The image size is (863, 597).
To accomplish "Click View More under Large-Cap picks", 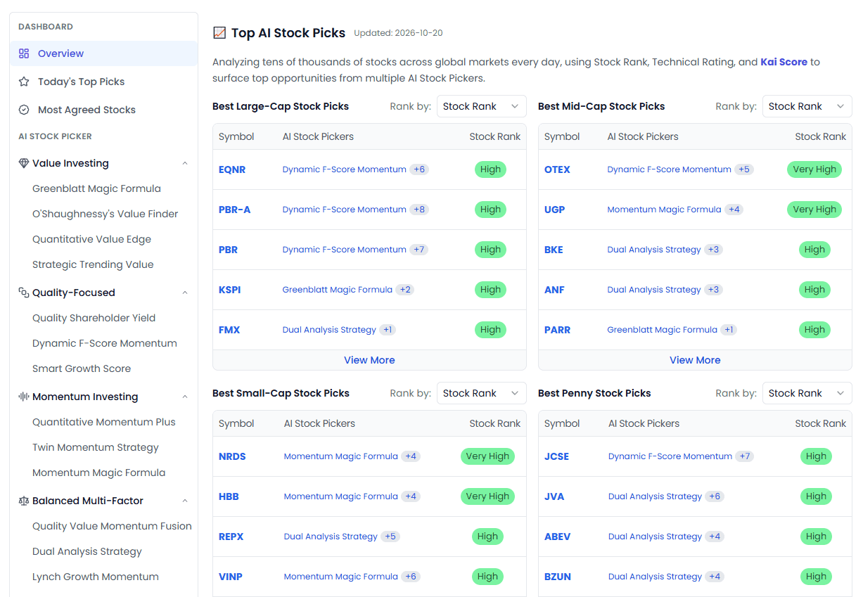I will 369,360.
